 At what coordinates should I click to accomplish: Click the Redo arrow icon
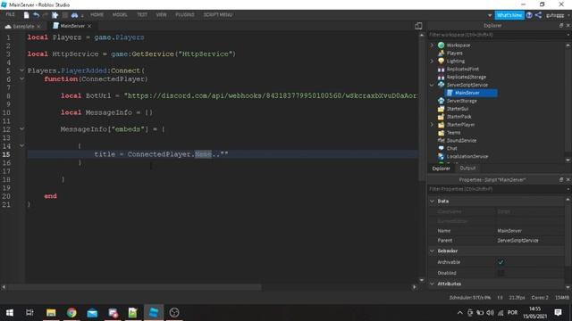[x=46, y=15]
